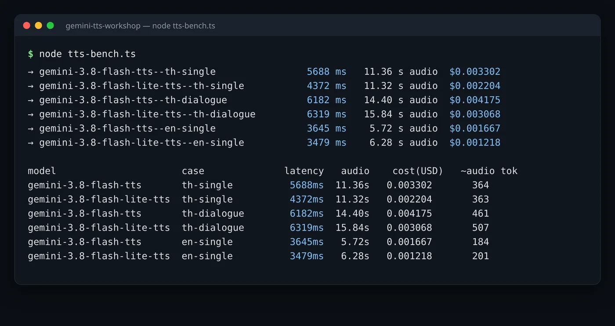Click the 'audio' column header

[355, 171]
